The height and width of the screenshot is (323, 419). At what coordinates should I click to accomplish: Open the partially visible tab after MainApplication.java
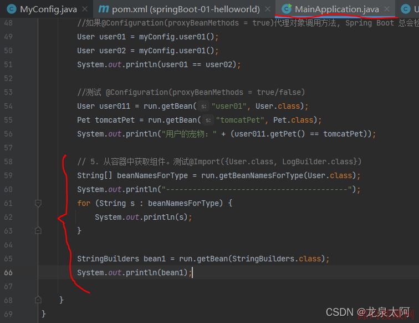tap(410, 9)
